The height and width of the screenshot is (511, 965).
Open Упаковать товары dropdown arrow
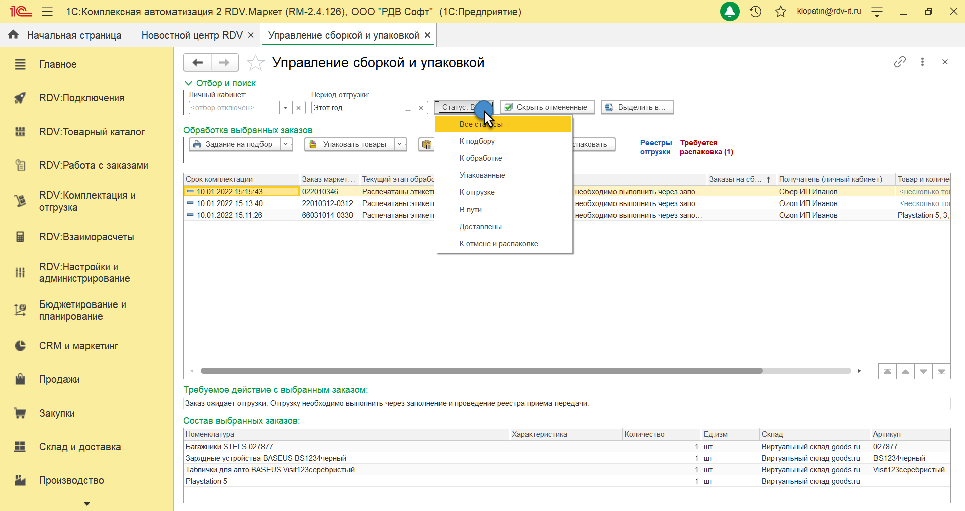tap(400, 144)
